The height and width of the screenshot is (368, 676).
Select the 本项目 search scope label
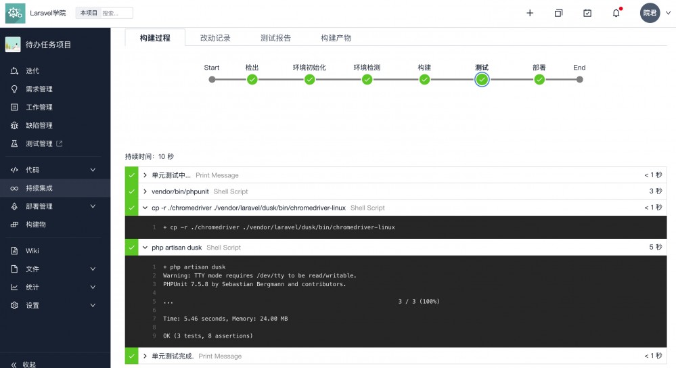(x=89, y=13)
